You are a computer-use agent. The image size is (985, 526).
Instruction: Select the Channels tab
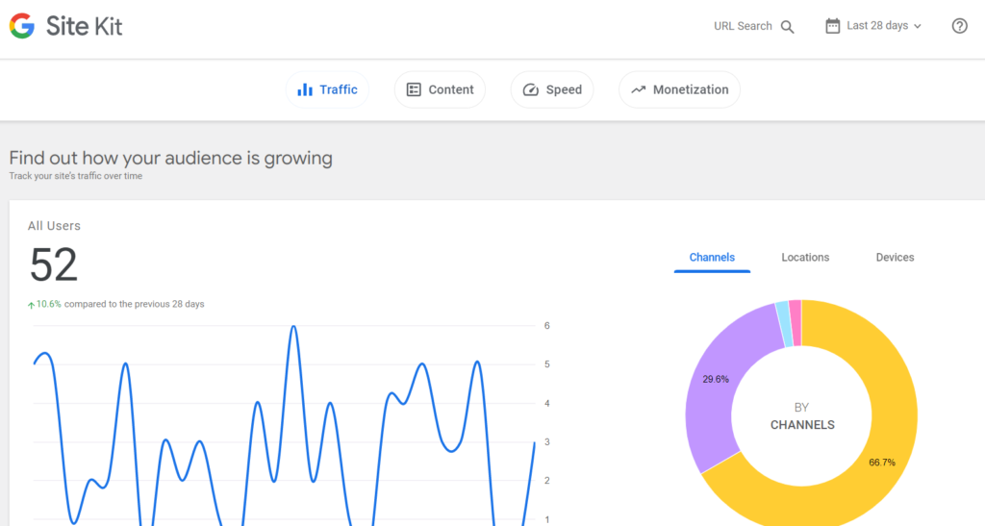(x=712, y=258)
